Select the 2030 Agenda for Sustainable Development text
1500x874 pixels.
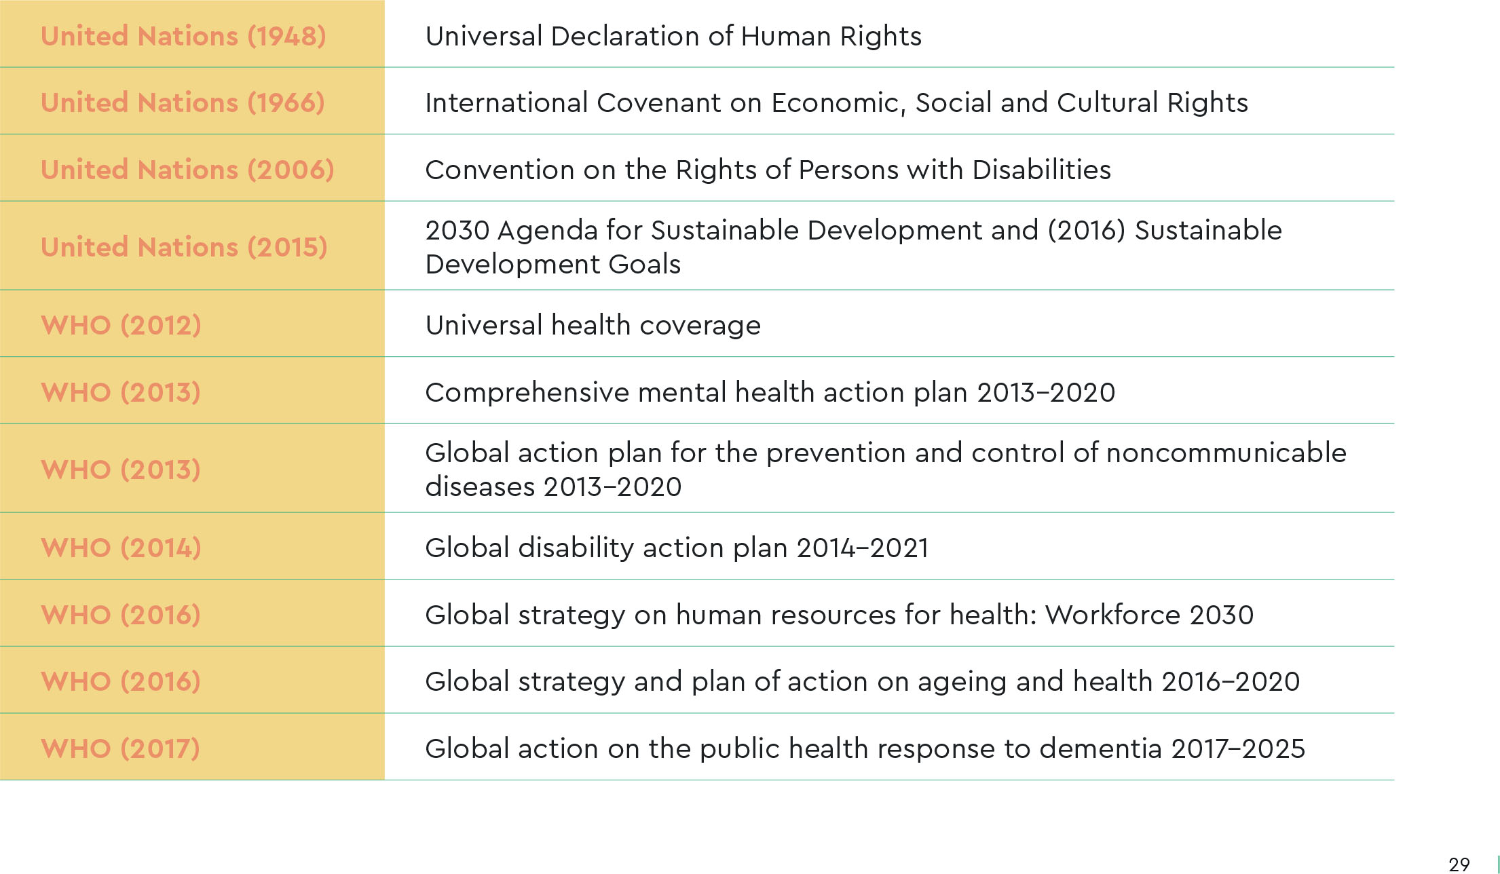click(853, 246)
